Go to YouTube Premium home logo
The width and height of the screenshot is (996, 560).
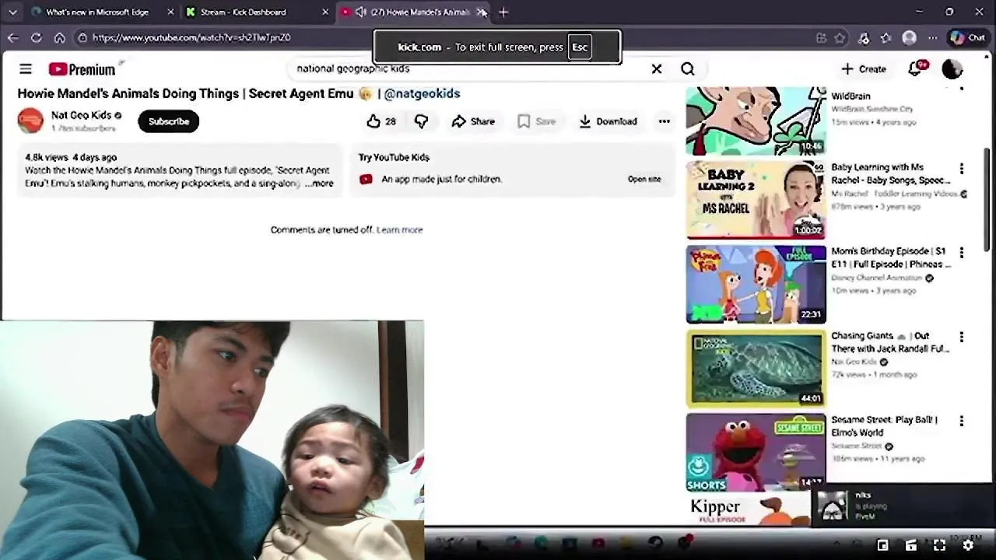(x=82, y=69)
